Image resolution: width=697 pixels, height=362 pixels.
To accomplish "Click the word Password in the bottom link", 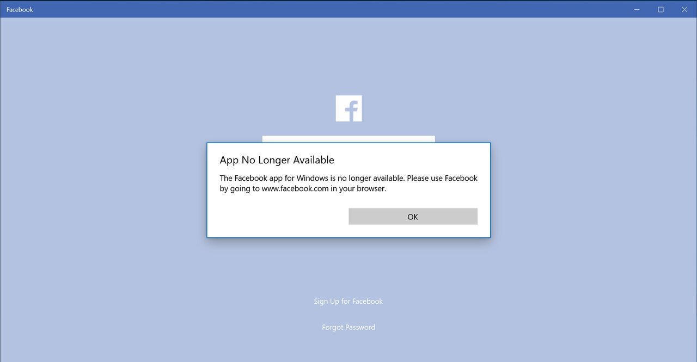I will point(360,327).
